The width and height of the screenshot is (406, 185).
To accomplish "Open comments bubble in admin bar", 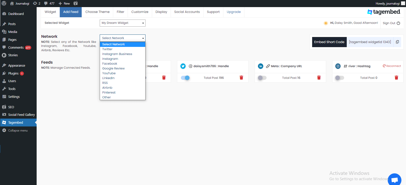I will (x=49, y=4).
